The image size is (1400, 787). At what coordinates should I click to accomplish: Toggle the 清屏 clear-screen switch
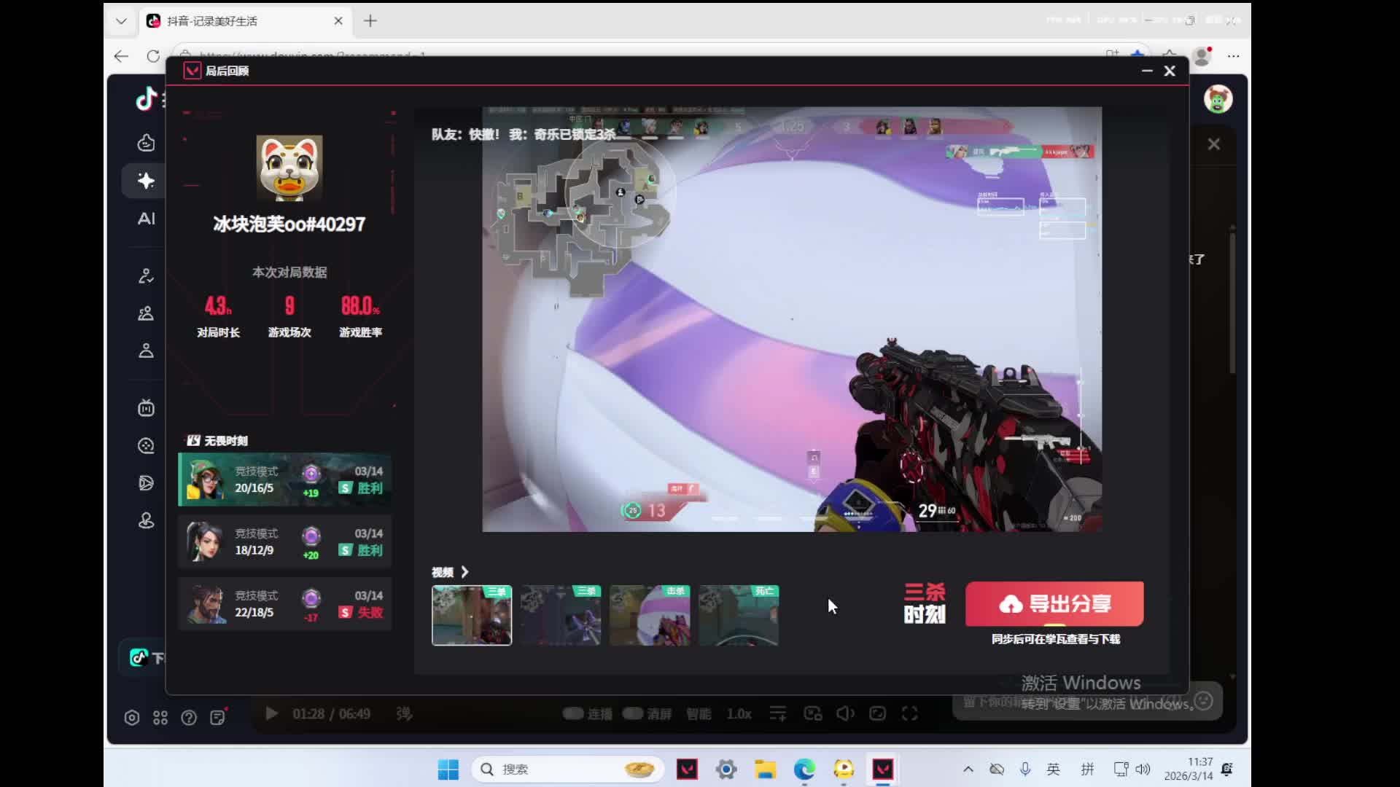[633, 713]
